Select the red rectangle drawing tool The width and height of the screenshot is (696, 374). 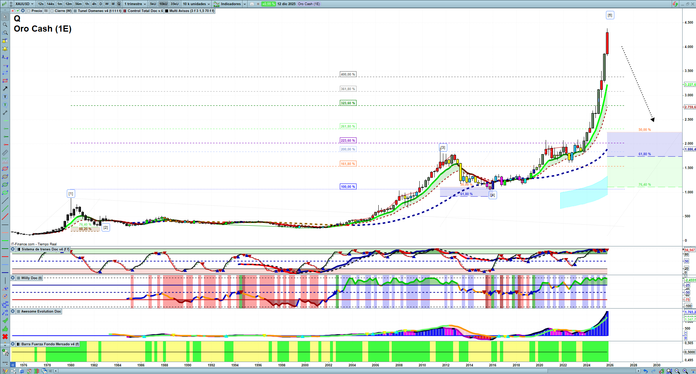pos(5,81)
